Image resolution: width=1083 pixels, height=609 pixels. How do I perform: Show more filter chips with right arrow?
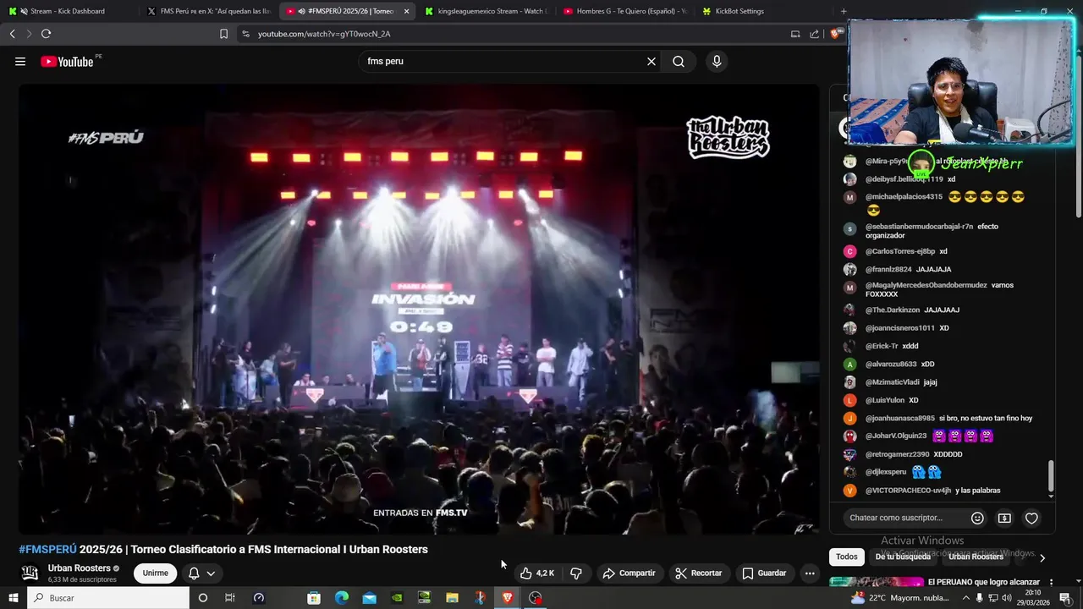(x=1042, y=557)
